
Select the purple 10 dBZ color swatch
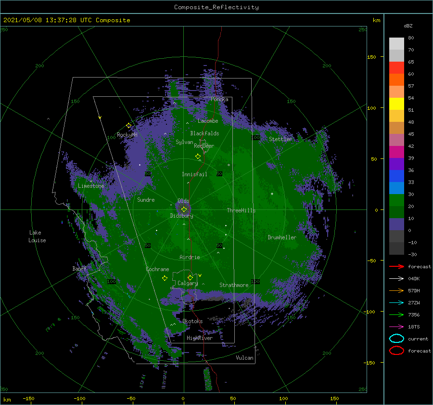click(396, 224)
